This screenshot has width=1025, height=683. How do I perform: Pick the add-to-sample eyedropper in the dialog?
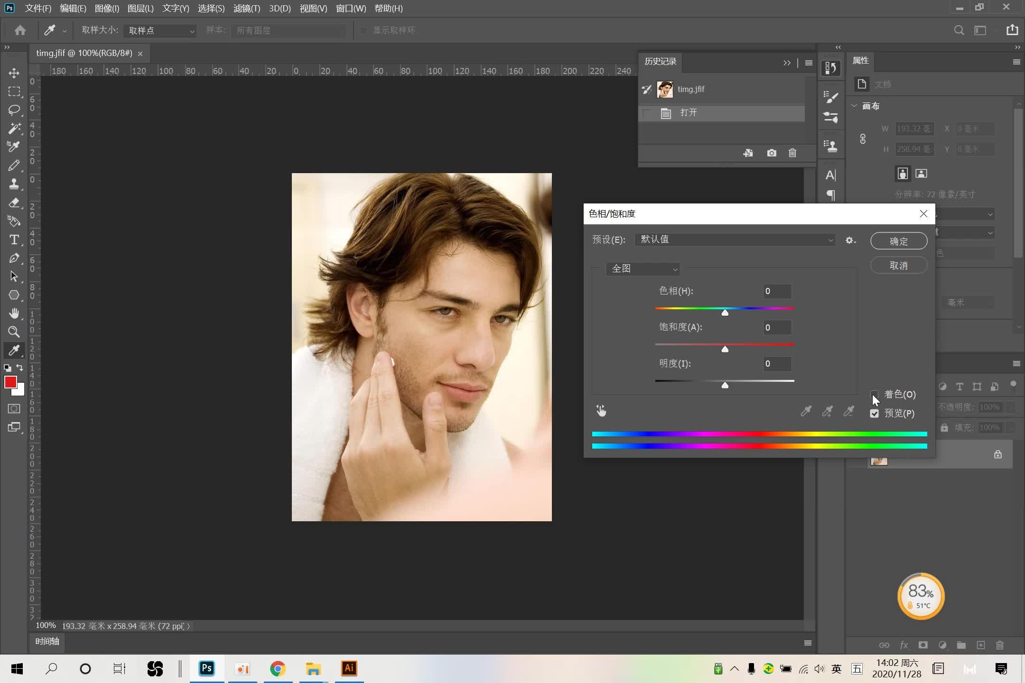827,411
